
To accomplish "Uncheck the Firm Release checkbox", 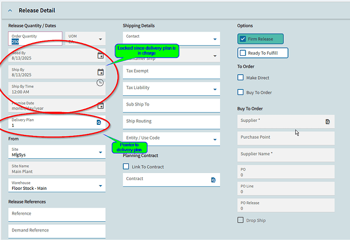I will (242, 39).
